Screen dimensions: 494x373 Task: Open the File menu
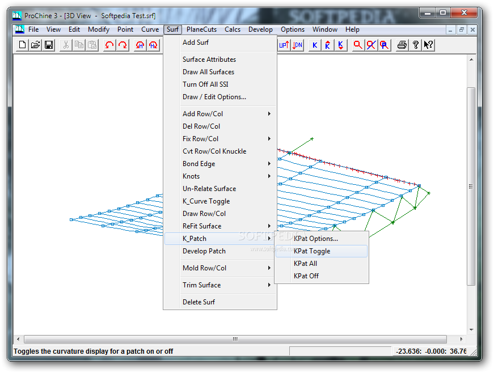(x=33, y=29)
